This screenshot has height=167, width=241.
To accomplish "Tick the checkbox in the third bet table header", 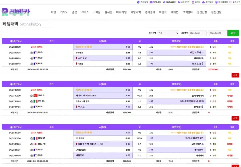I will (12, 127).
